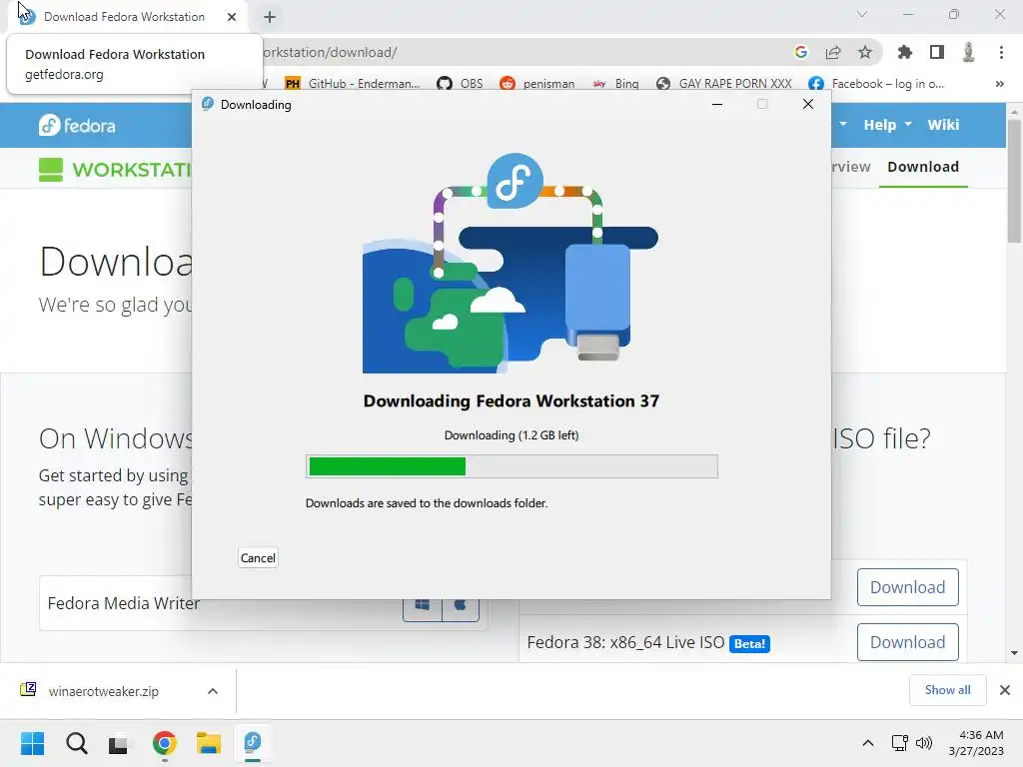Screen dimensions: 1023x767
Task: Click the Google icon in address bar
Action: 800,52
